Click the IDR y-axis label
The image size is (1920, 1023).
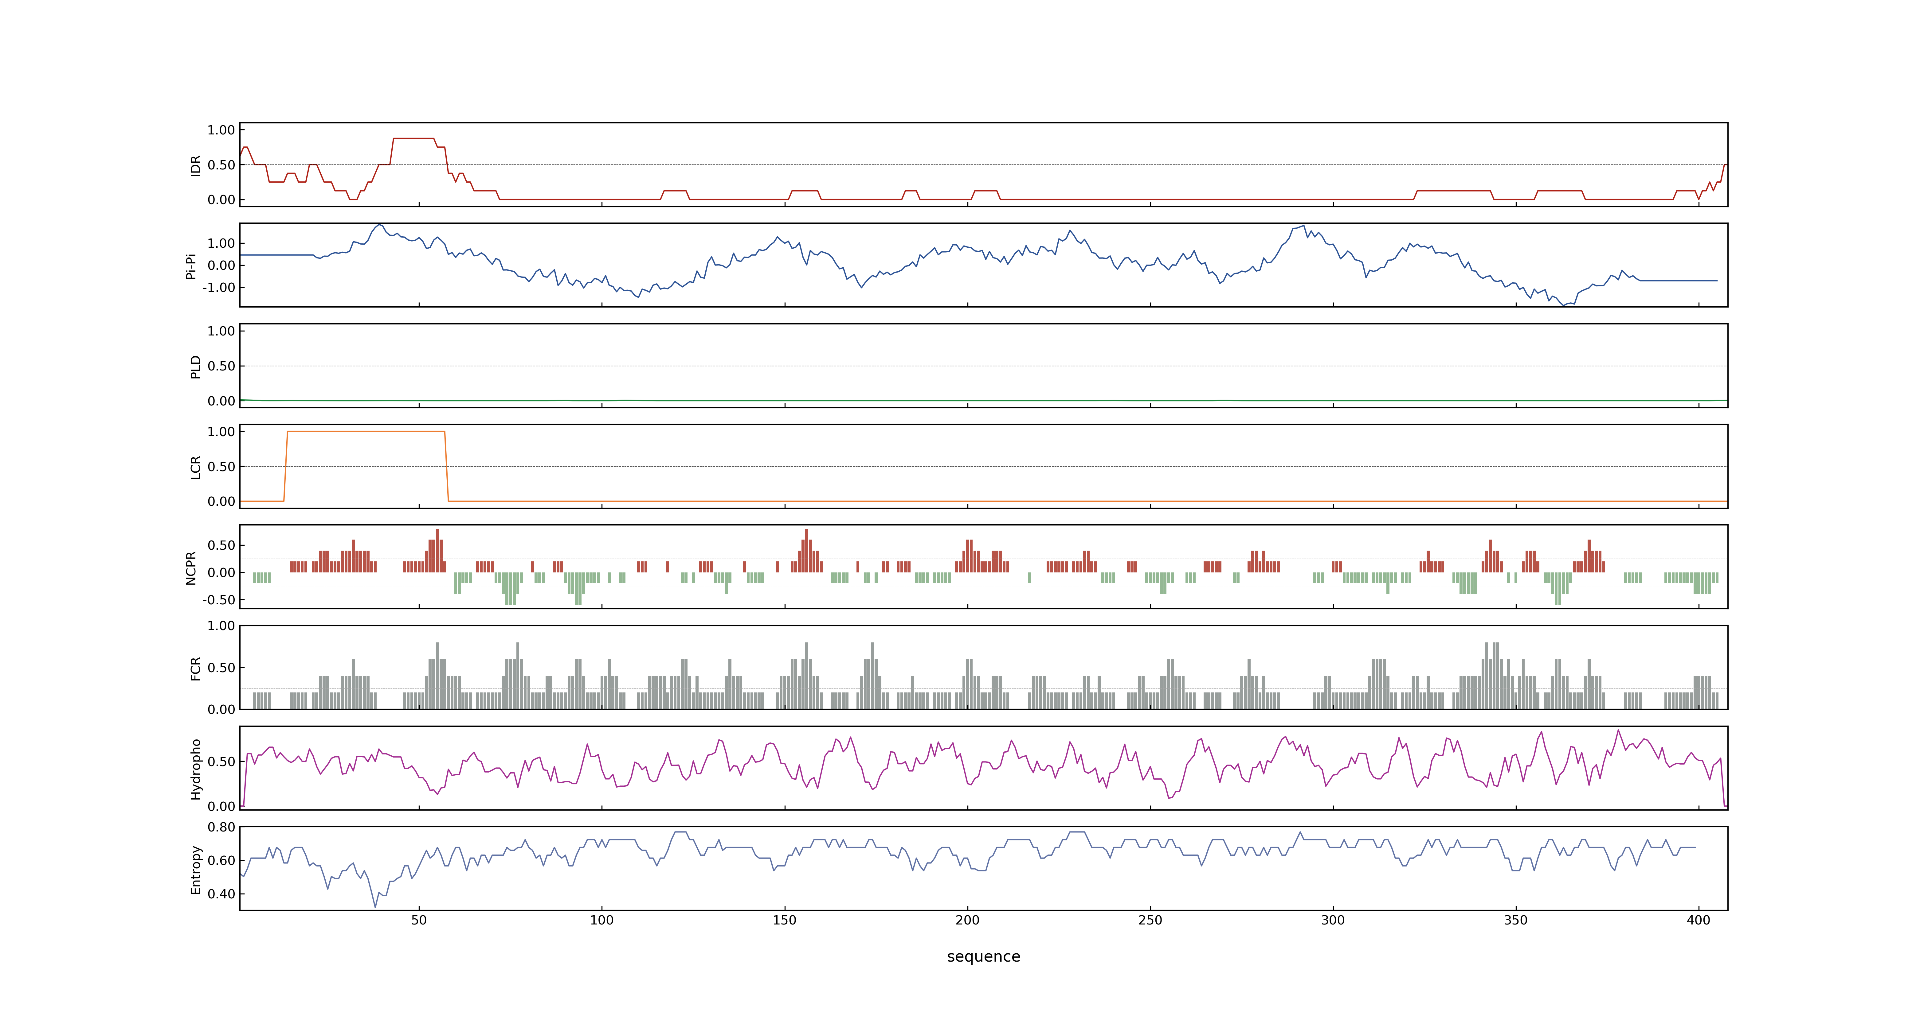tap(196, 165)
